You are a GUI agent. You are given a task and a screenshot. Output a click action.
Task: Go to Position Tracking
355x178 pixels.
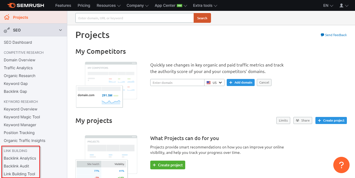pyautogui.click(x=19, y=133)
